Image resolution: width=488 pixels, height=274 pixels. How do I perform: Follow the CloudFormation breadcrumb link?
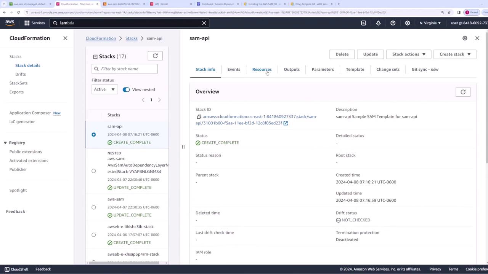[101, 38]
